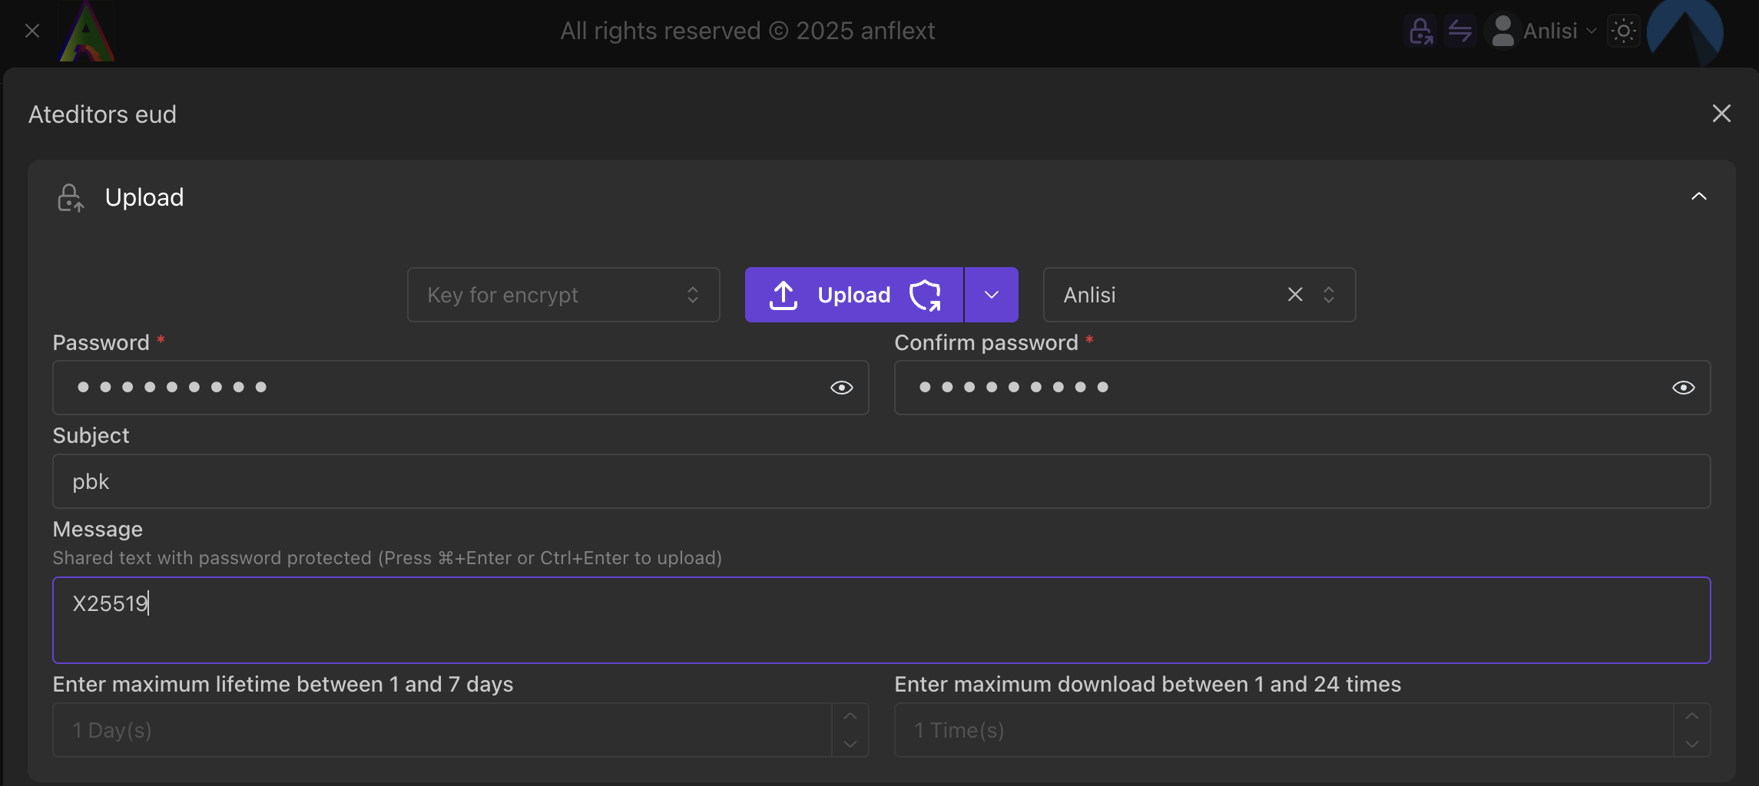
Task: Click the Anlisi user avatar icon
Action: click(1502, 31)
